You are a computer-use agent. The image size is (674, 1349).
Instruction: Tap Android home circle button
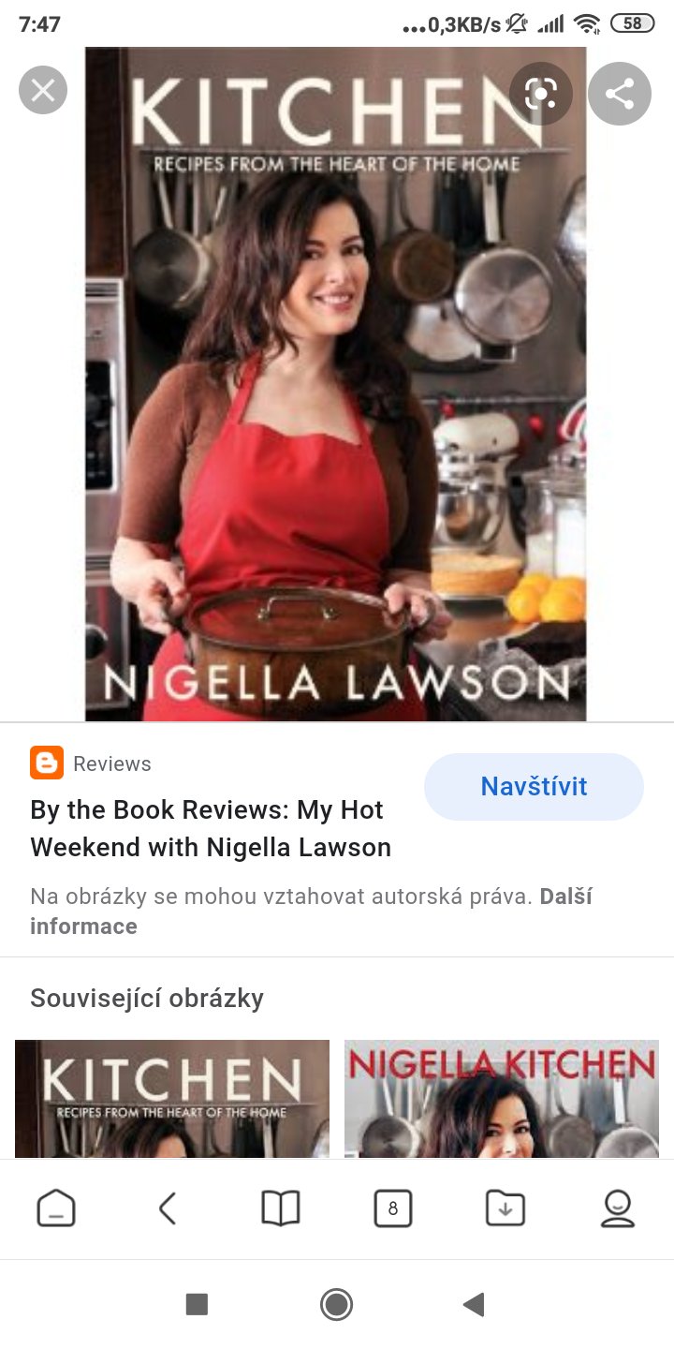pyautogui.click(x=336, y=1304)
